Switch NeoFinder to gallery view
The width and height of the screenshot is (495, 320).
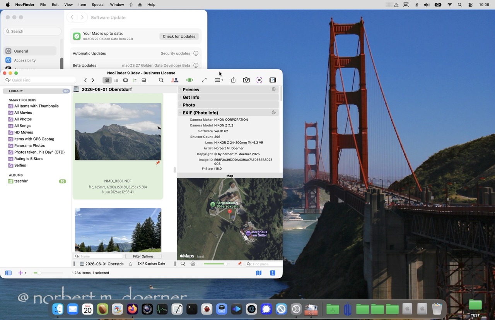pos(144,80)
